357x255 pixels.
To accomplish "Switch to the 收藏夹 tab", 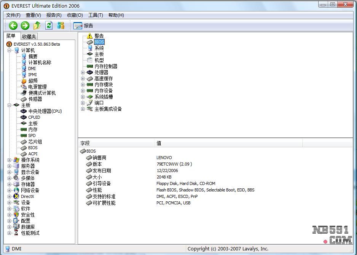I will pyautogui.click(x=29, y=37).
